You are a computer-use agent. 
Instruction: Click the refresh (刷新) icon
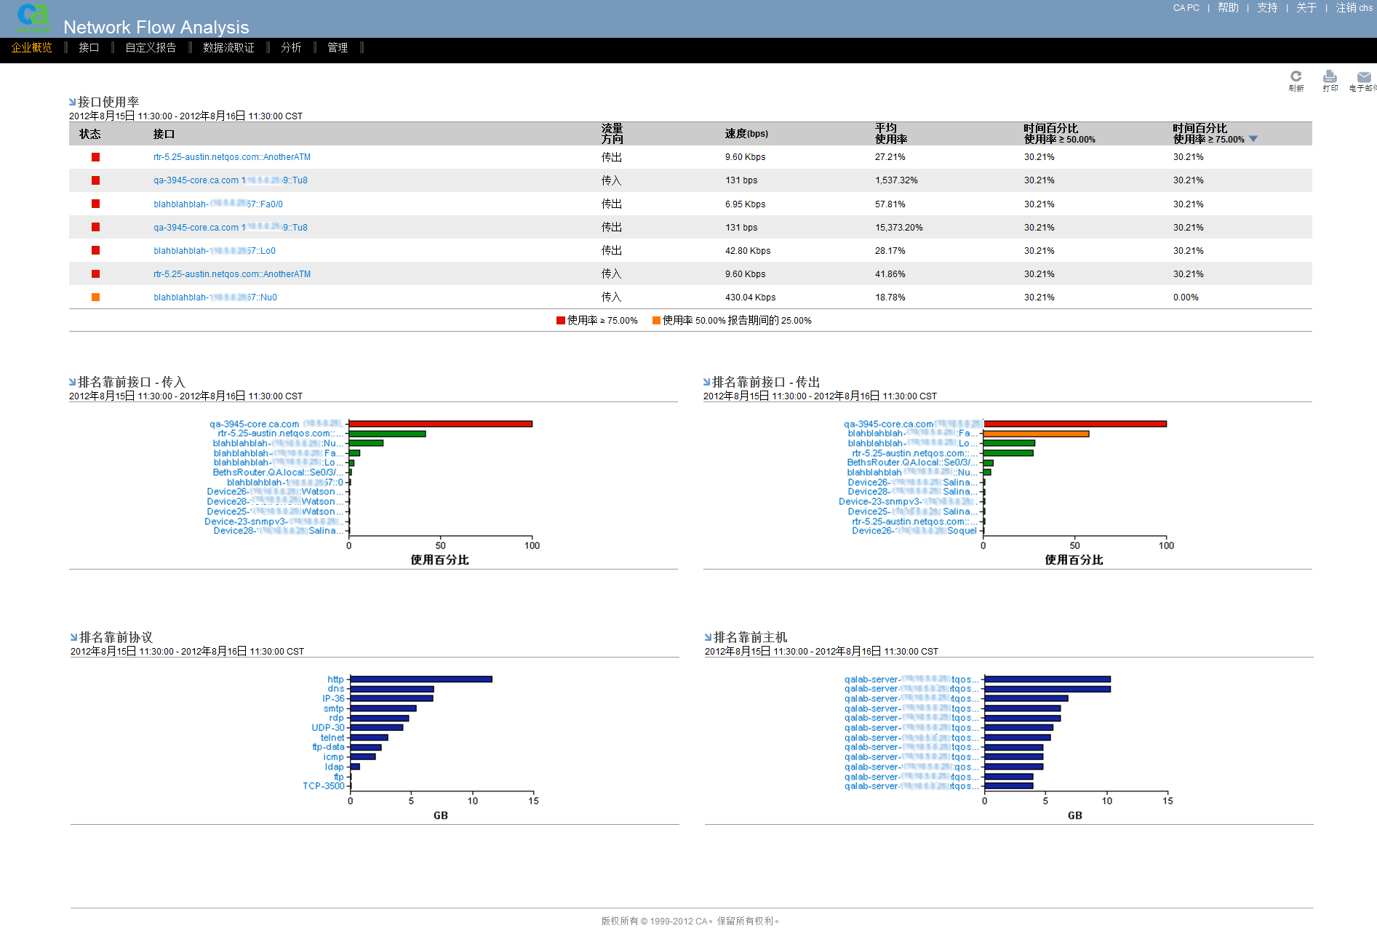tap(1296, 76)
